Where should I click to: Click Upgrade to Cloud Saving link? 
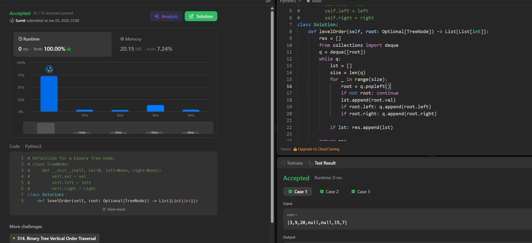(318, 149)
